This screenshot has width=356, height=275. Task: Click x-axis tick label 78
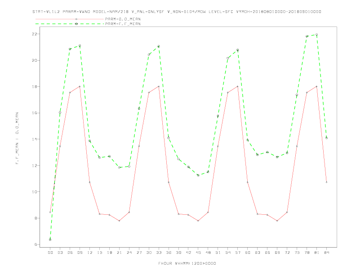pos(307,253)
